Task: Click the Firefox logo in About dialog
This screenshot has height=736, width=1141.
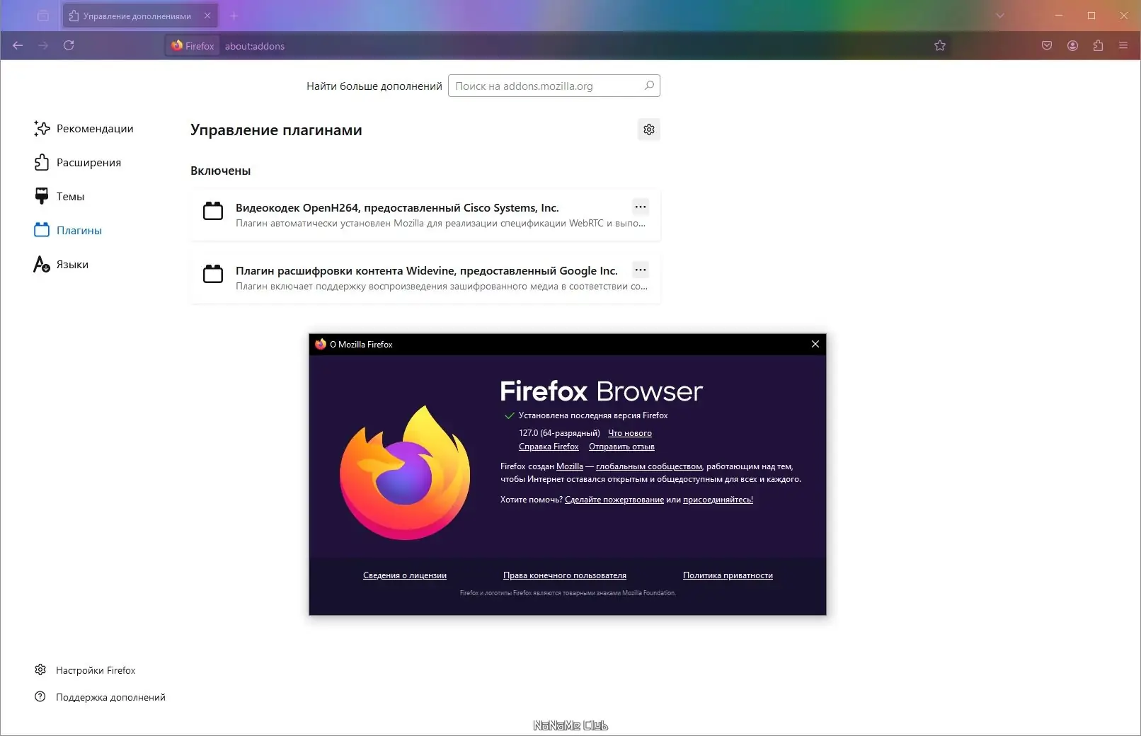Action: point(405,472)
